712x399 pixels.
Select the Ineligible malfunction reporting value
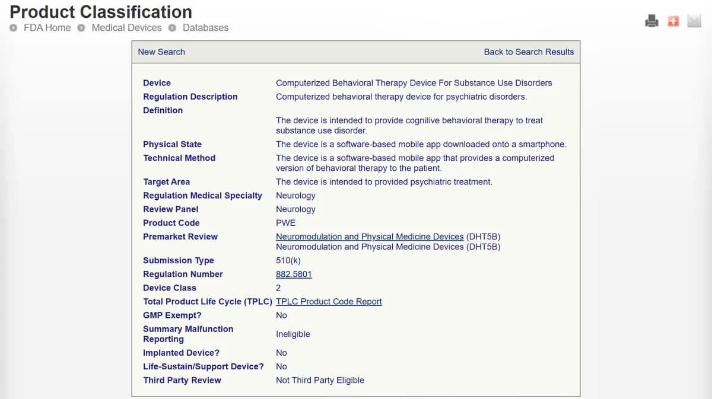293,334
